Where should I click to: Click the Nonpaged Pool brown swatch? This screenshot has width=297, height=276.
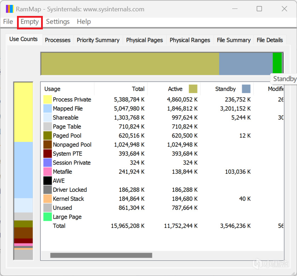pos(47,145)
